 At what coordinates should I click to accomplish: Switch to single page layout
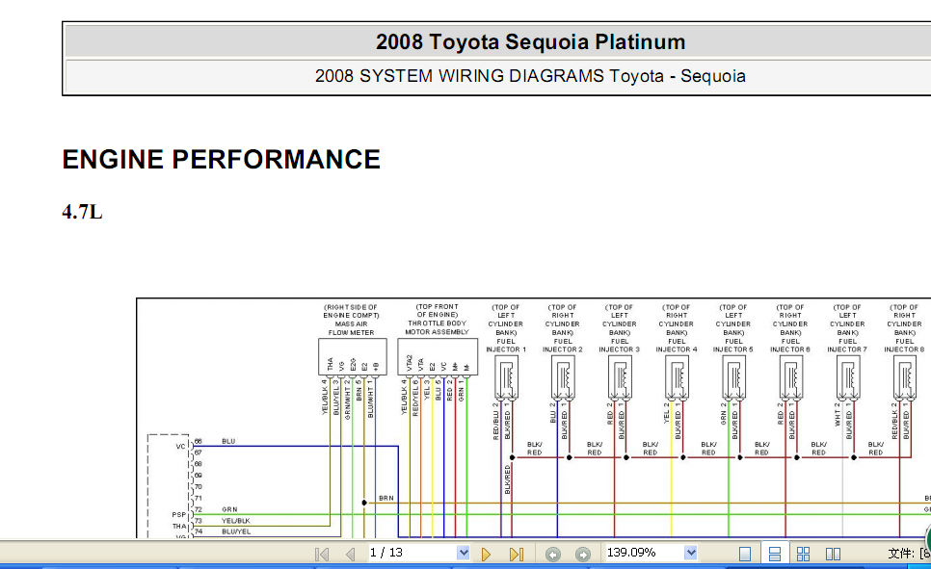click(745, 555)
